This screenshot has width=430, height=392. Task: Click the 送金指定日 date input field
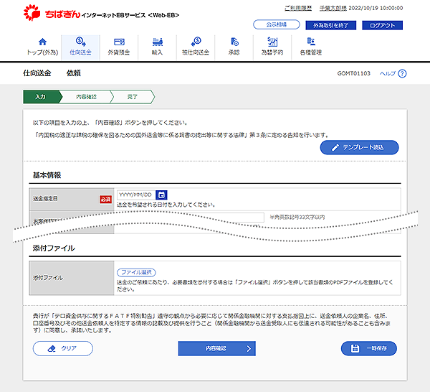coord(136,195)
